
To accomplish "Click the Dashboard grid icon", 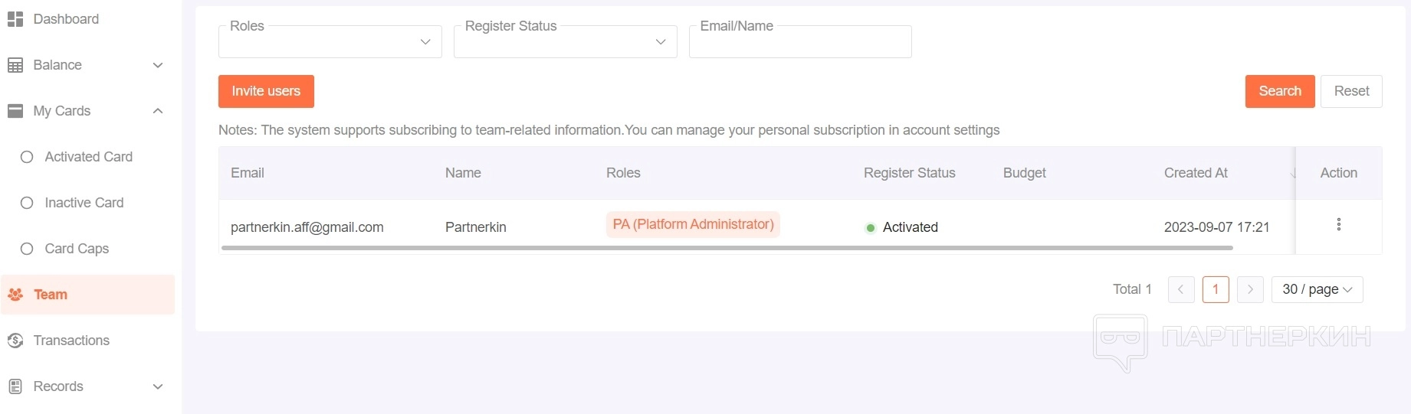I will pos(15,19).
